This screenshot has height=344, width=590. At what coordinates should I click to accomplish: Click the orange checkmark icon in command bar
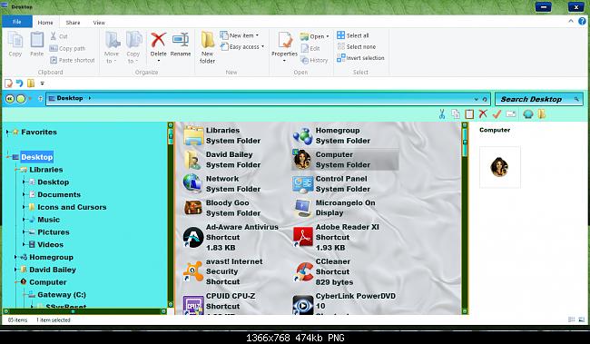click(x=497, y=113)
